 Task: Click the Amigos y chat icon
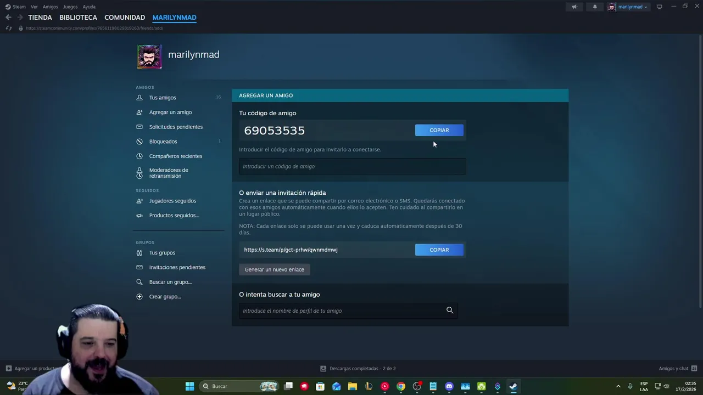(694, 369)
